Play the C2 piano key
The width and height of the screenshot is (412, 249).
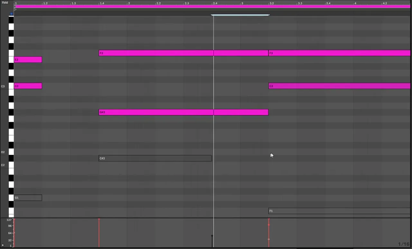coord(11,165)
